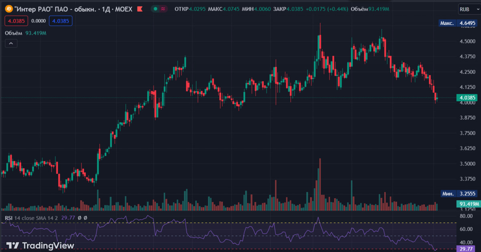Viewport: 481px width, 252px height.
Task: Click the green market status dot
Action: pos(155,9)
